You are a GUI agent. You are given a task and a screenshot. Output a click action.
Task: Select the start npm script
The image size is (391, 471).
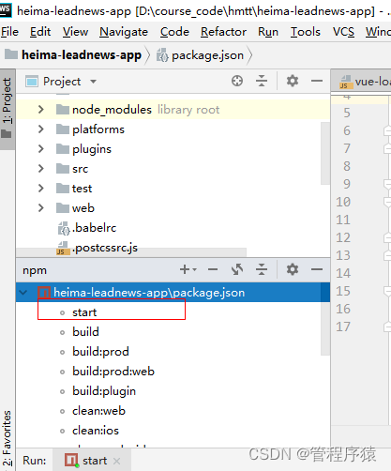point(84,312)
